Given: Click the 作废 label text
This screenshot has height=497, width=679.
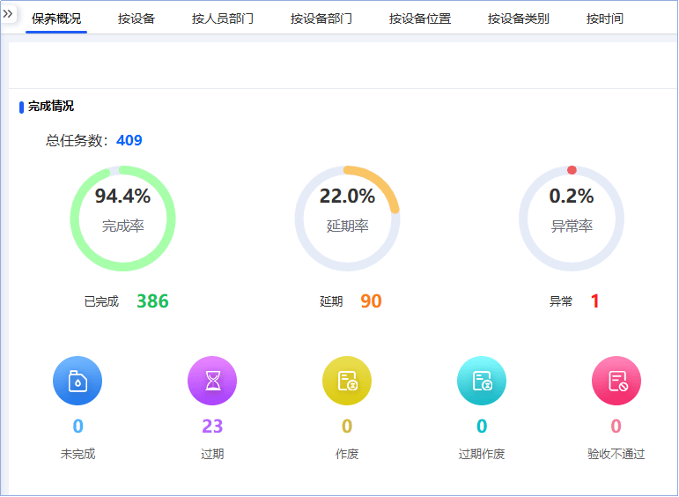Looking at the screenshot, I should pyautogui.click(x=347, y=454).
